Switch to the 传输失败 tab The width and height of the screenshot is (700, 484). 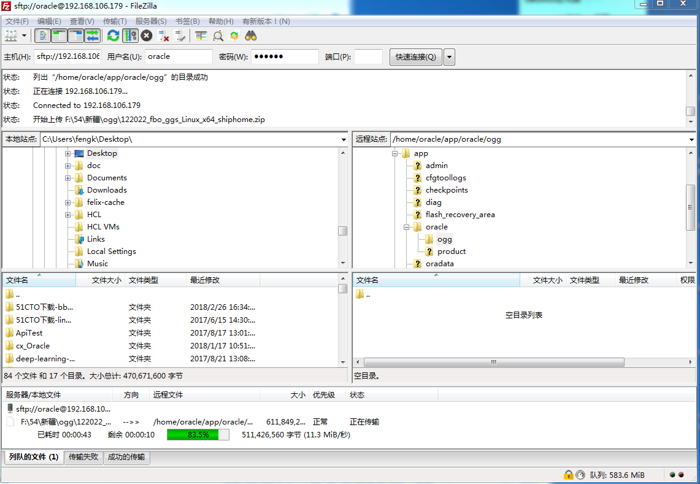point(83,457)
